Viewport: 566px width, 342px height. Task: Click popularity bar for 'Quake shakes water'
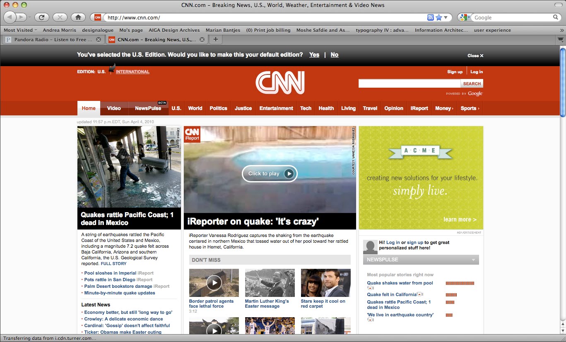pyautogui.click(x=460, y=283)
